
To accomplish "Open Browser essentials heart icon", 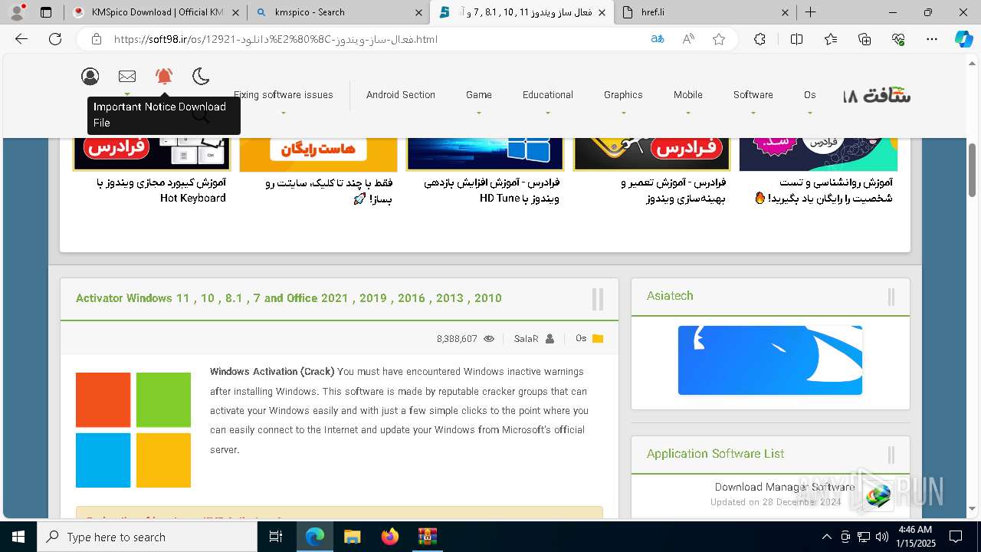I will [898, 39].
